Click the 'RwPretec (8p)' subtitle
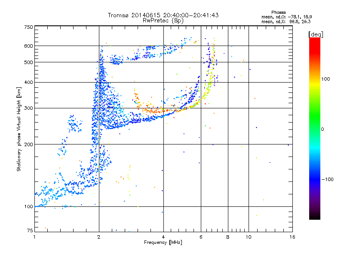 163,21
